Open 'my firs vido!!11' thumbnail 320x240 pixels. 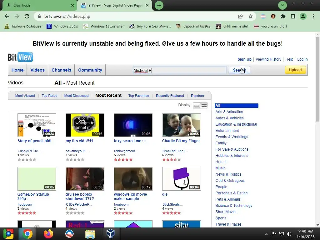click(x=85, y=125)
